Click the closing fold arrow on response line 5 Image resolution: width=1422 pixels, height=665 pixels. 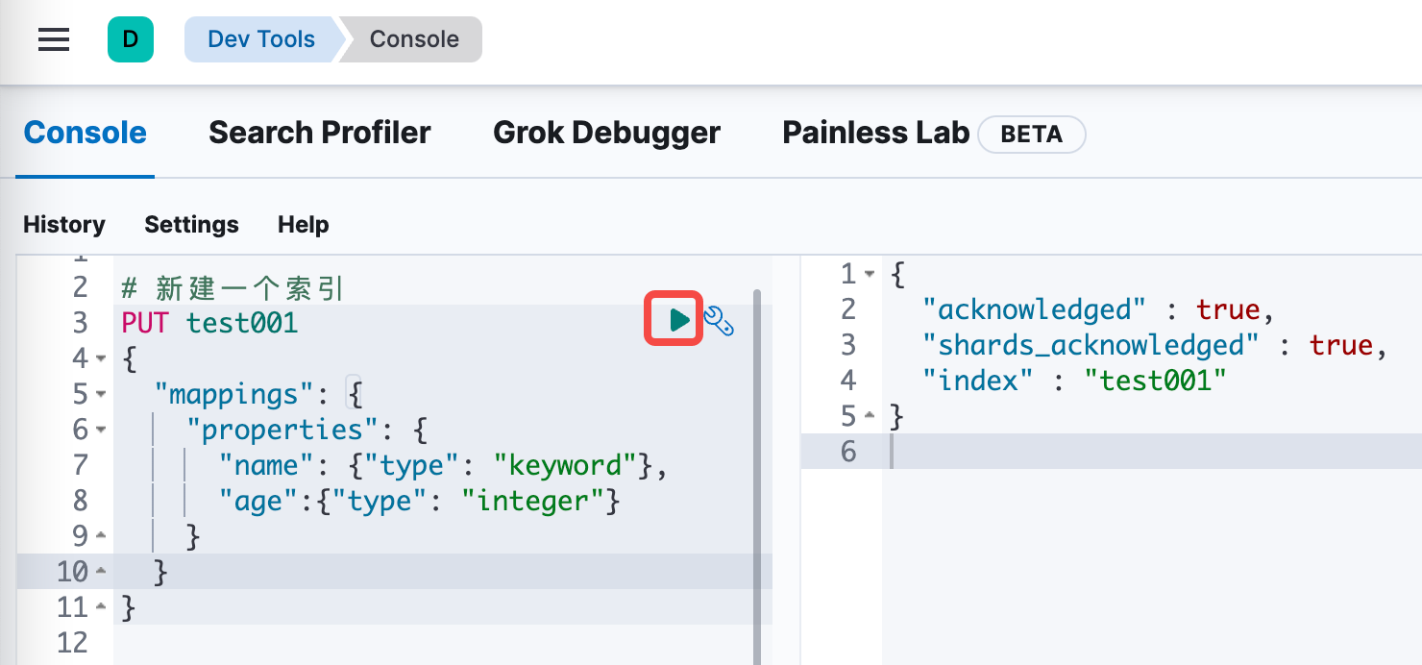(870, 416)
